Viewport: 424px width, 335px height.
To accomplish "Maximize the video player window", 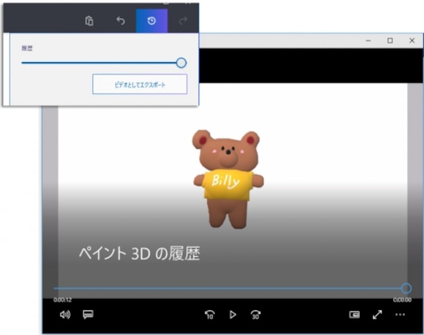I will (390, 41).
